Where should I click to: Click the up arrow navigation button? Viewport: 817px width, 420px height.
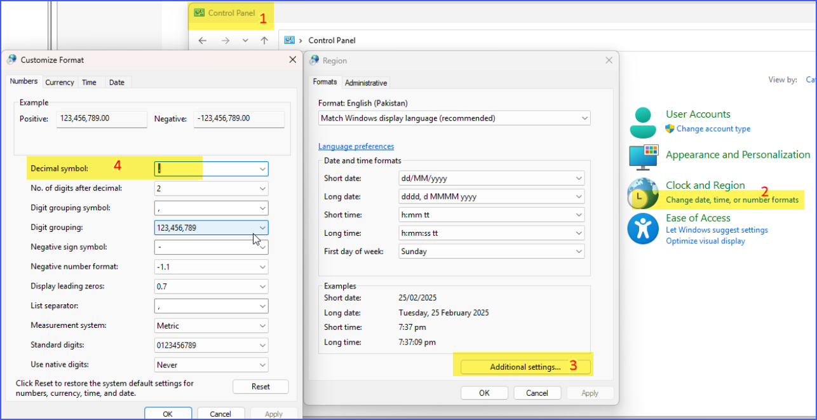[x=264, y=40]
